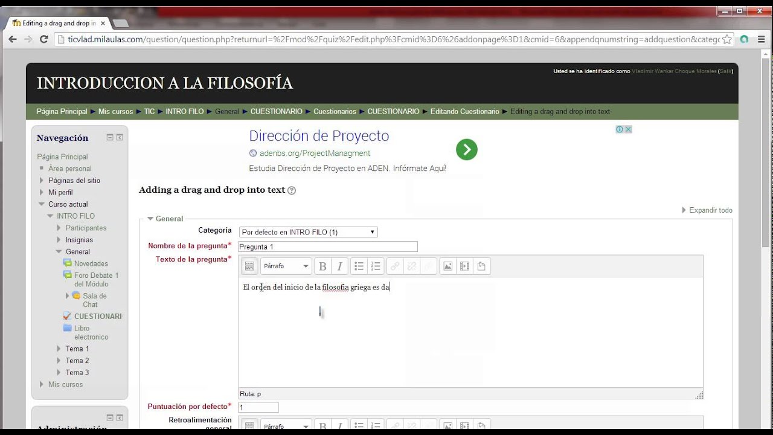773x435 pixels.
Task: Expand Páginas del sitio in navigation
Action: pyautogui.click(x=42, y=180)
